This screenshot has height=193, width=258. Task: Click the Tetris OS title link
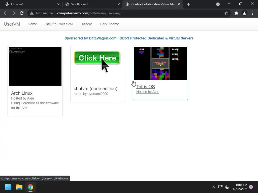(146, 87)
